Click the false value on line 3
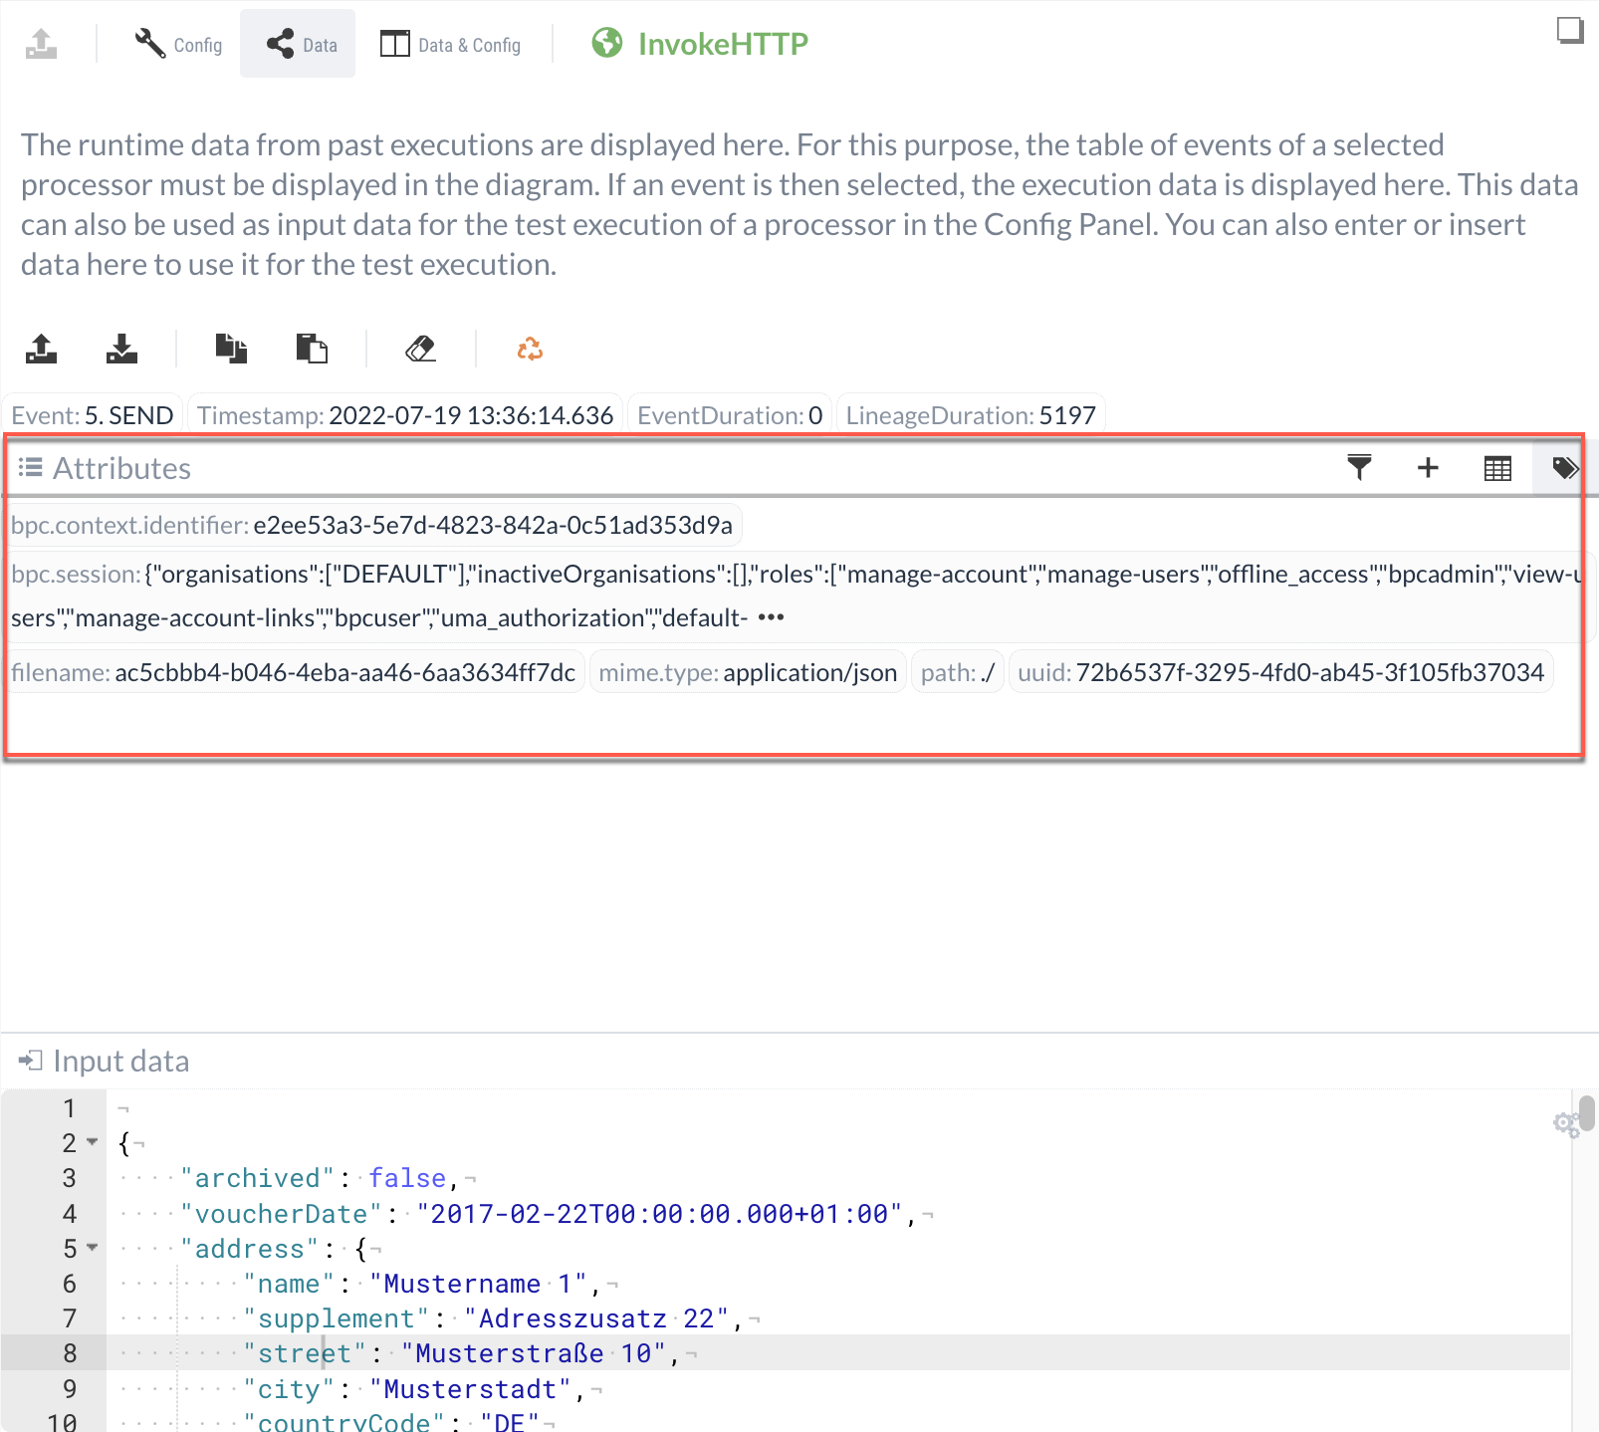 [407, 1178]
